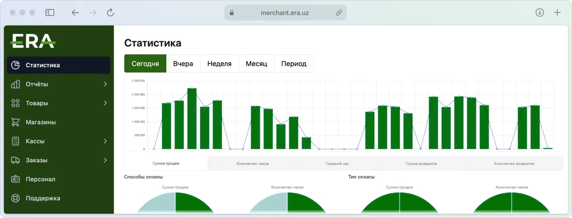Click the Способы оплаты section heading
Image resolution: width=572 pixels, height=218 pixels.
[143, 177]
